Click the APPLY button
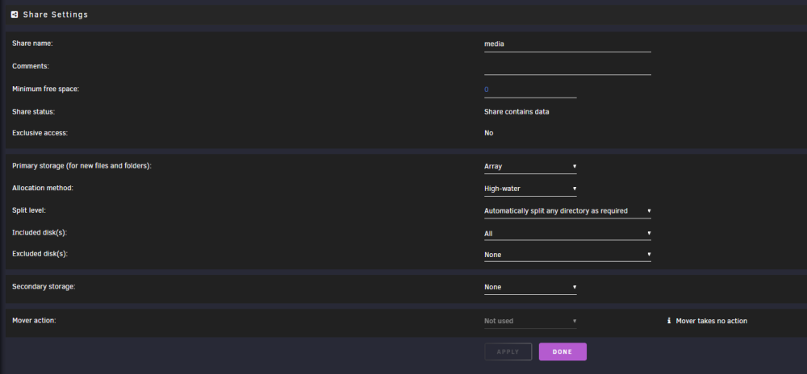 [508, 352]
